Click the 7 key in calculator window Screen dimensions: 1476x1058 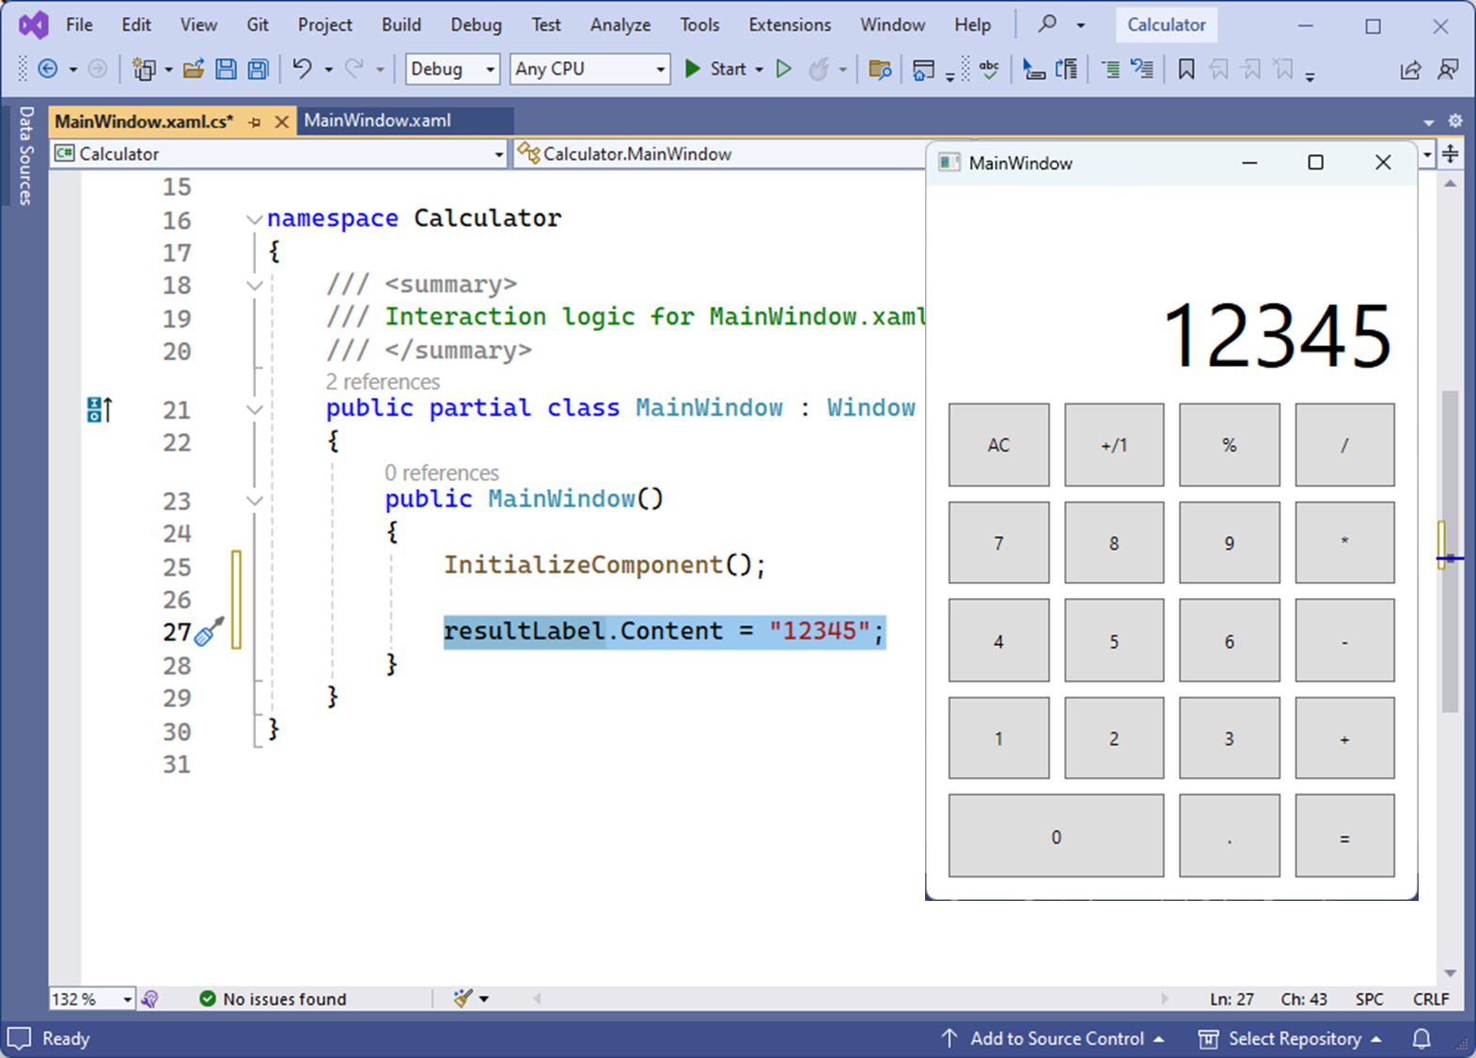pyautogui.click(x=998, y=543)
